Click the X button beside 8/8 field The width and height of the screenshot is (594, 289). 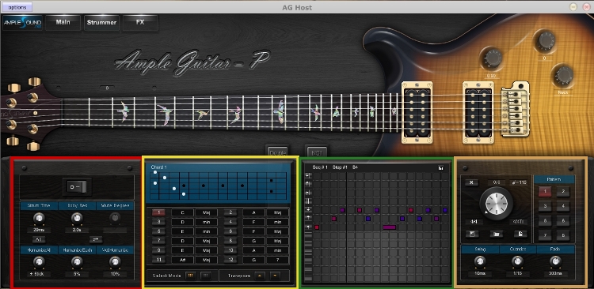472,182
